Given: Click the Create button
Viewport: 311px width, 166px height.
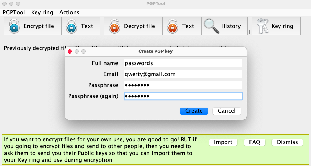Looking at the screenshot, I should point(194,111).
